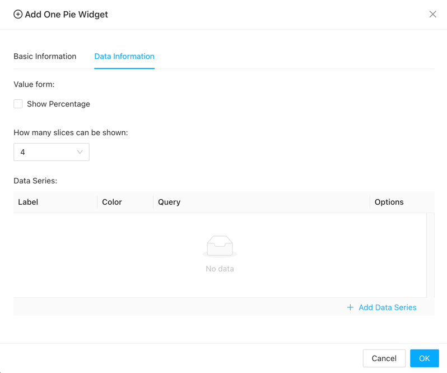Close the Add One Pie Widget dialog
This screenshot has width=447, height=373.
point(432,15)
